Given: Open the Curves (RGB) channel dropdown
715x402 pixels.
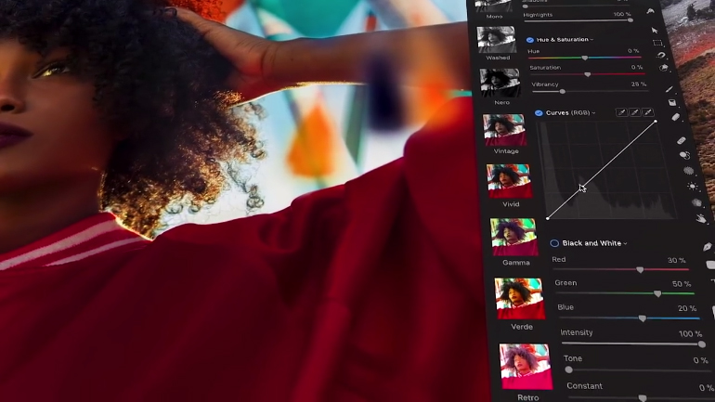Looking at the screenshot, I should pos(593,113).
